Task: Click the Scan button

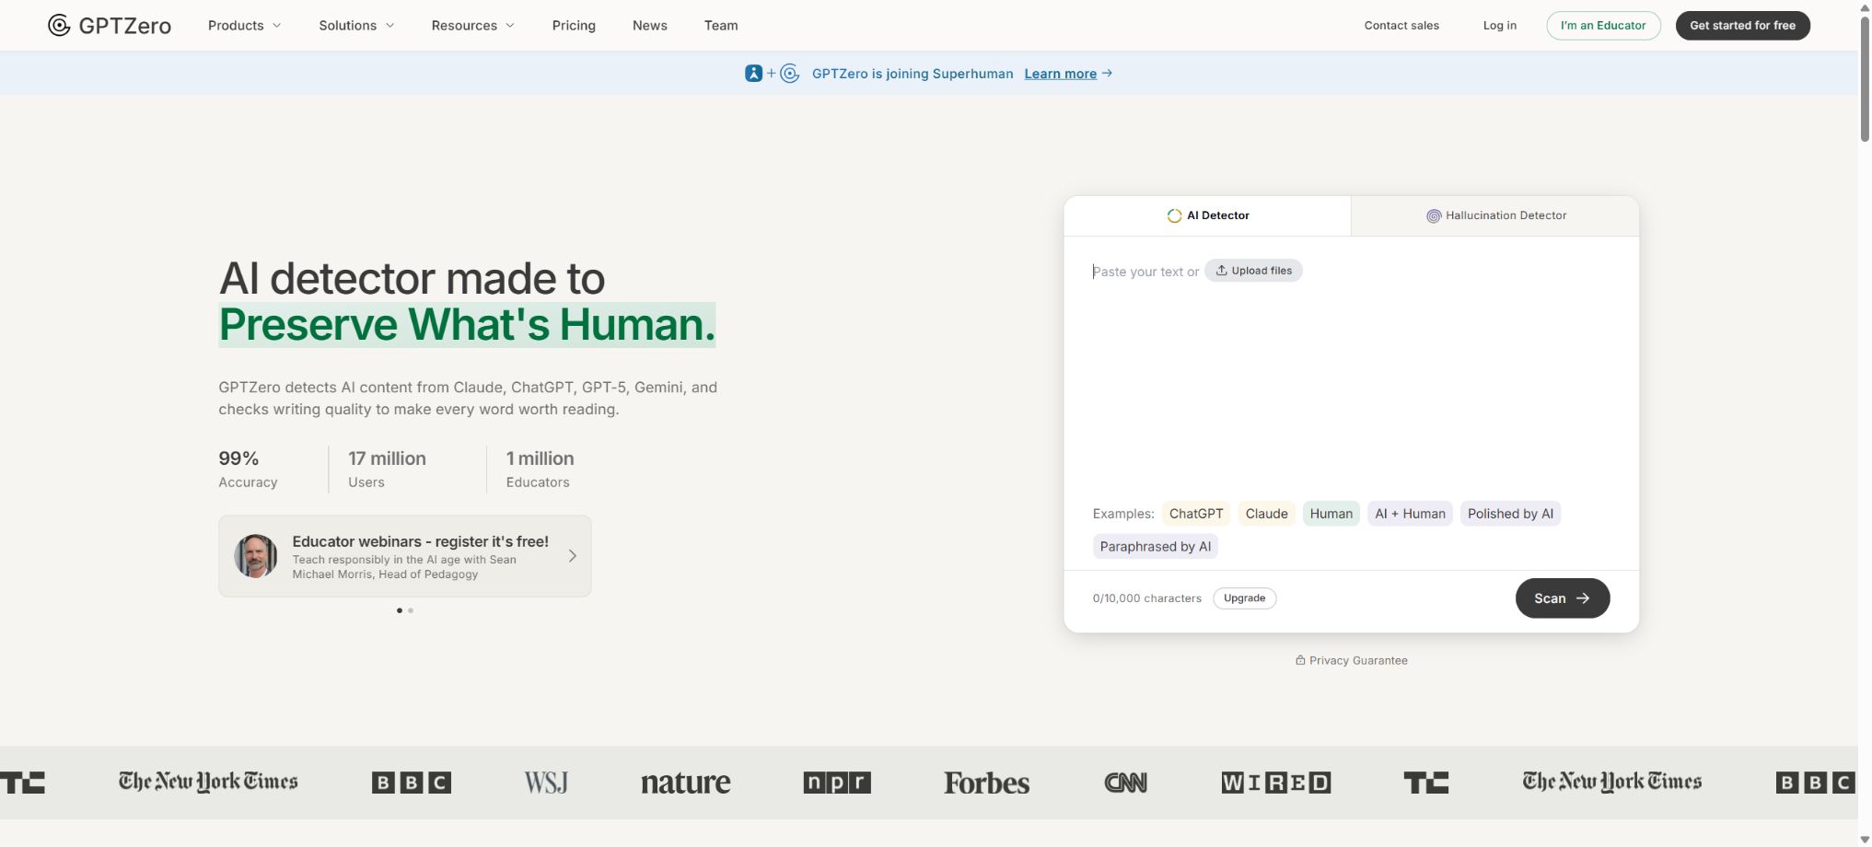Action: [1563, 598]
